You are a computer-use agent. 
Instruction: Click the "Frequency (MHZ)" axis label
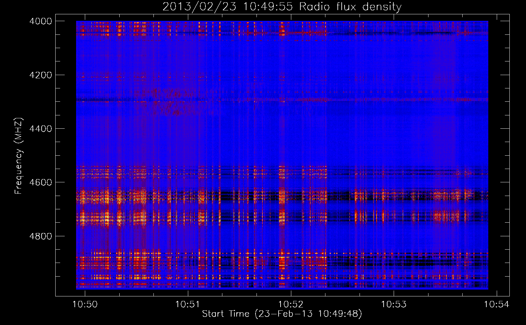pos(19,156)
